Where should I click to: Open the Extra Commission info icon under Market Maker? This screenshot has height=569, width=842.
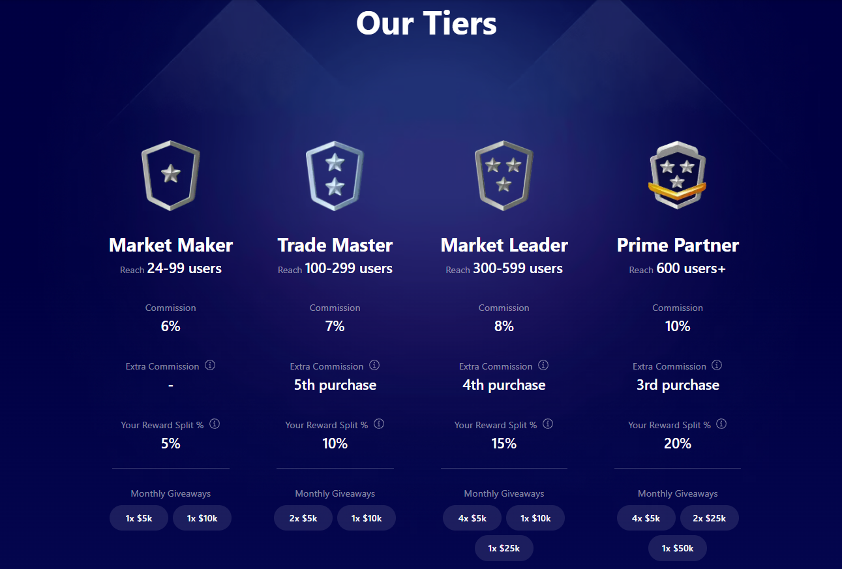pos(210,366)
